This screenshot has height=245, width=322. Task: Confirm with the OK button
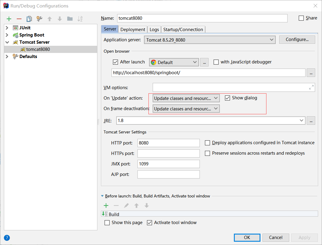coord(247,238)
